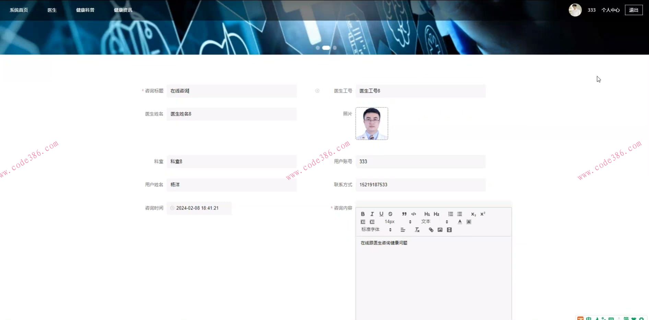Apply underline formatting in the editor
Viewport: 649px width, 320px height.
(381, 214)
